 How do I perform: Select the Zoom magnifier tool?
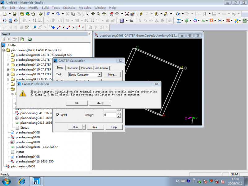(98, 14)
